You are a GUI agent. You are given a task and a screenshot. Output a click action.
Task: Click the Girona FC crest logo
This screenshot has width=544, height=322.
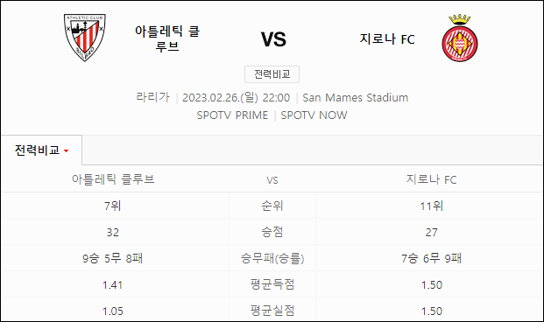point(460,38)
